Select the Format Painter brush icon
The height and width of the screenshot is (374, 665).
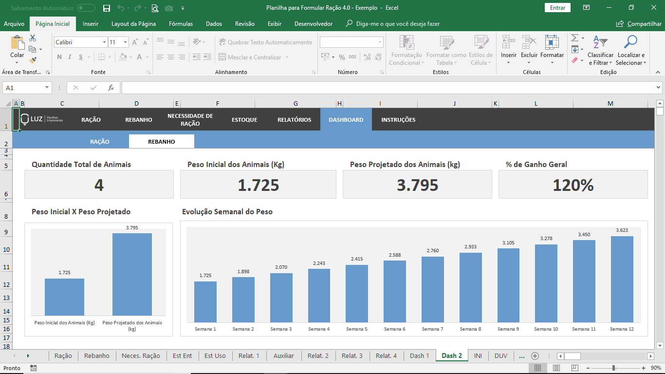(x=33, y=60)
